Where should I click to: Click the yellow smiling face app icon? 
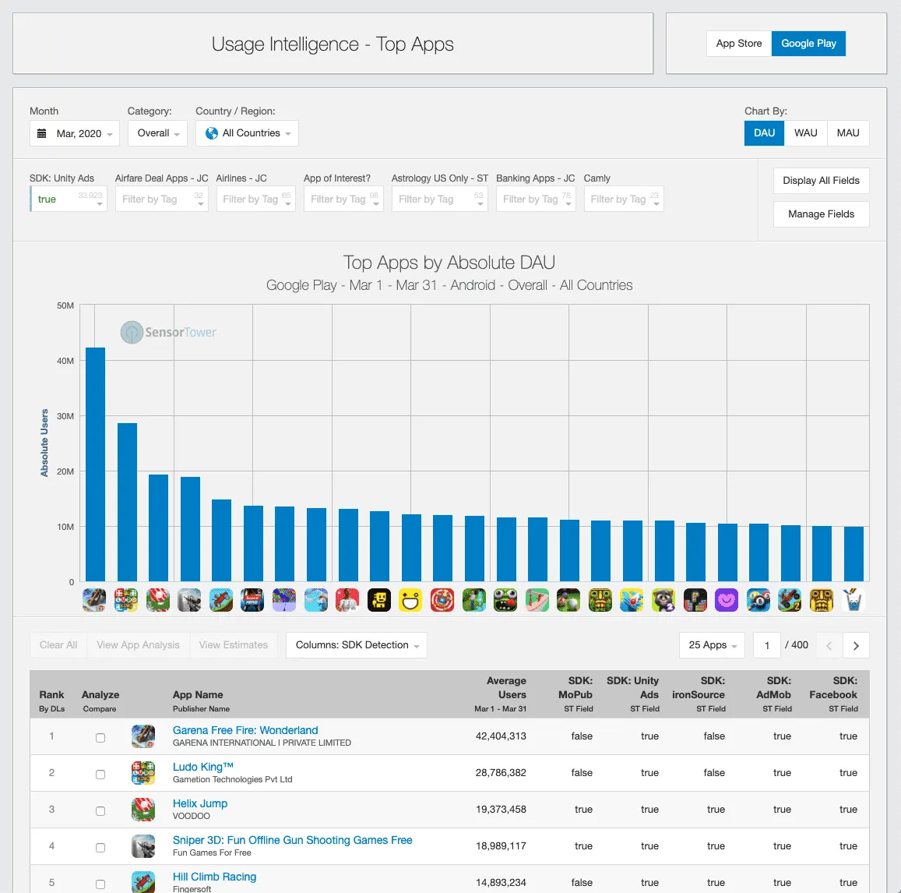point(411,600)
